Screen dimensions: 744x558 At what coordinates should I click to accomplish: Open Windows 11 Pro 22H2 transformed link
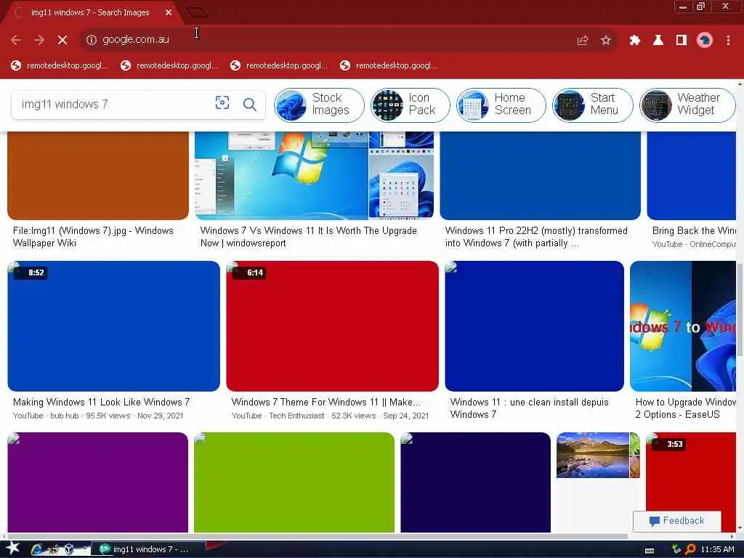pos(536,237)
